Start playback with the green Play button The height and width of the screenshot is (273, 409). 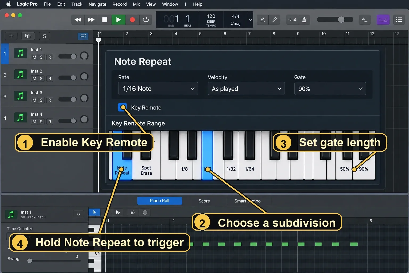pos(118,20)
